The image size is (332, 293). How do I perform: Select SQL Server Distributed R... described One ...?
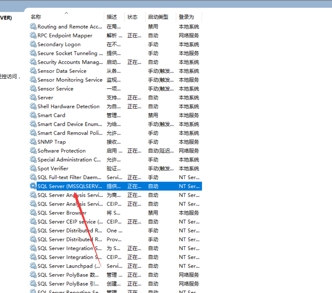coord(70,231)
